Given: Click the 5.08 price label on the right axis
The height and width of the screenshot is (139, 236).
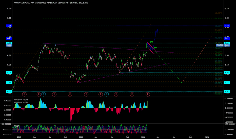Looking at the screenshot, I should [x=227, y=73].
